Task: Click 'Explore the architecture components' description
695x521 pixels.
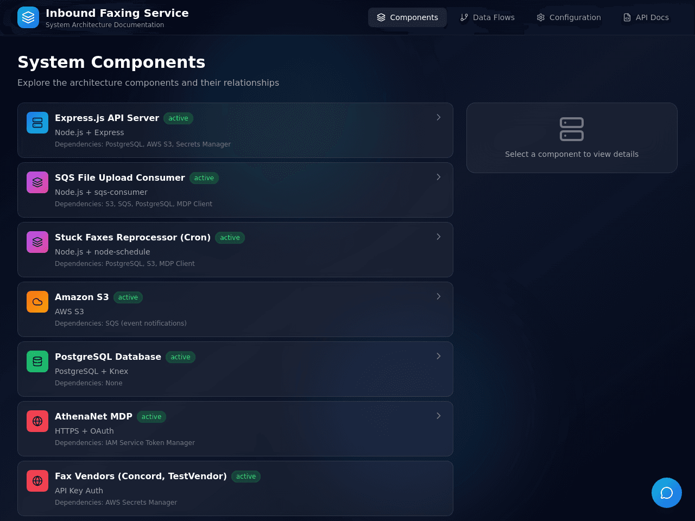Action: 148,82
